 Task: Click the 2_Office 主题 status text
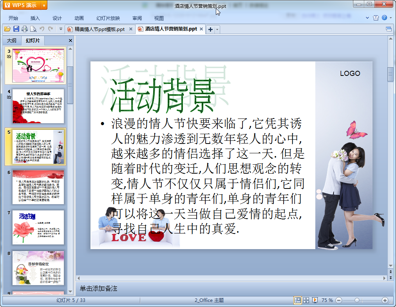(209, 300)
